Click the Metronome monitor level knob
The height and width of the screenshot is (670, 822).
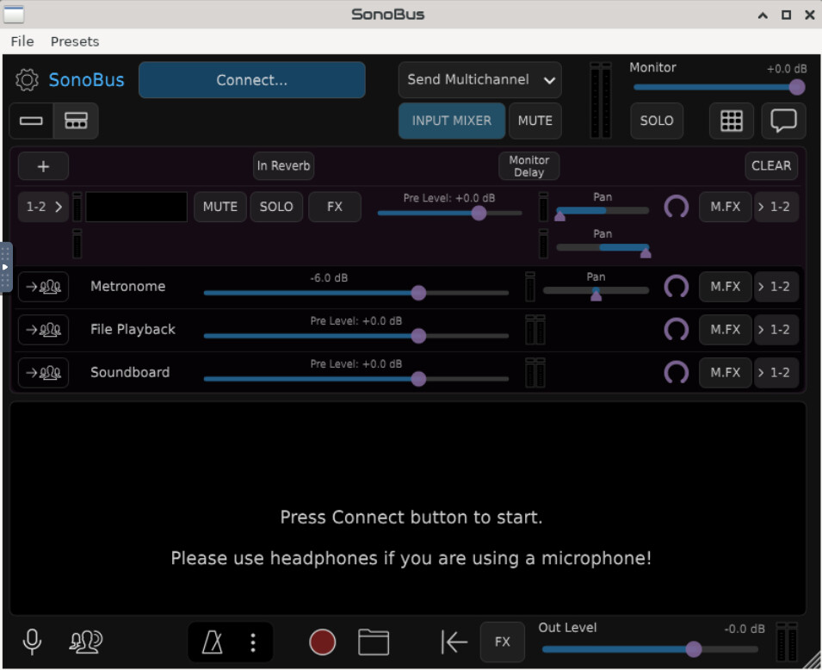677,287
